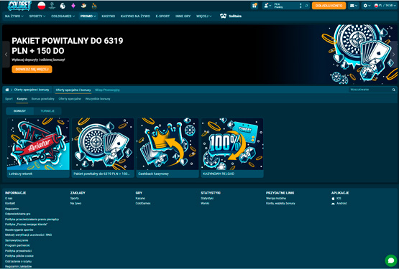399x269 pixels.
Task: Expand the PROMO menu
Action: point(88,16)
